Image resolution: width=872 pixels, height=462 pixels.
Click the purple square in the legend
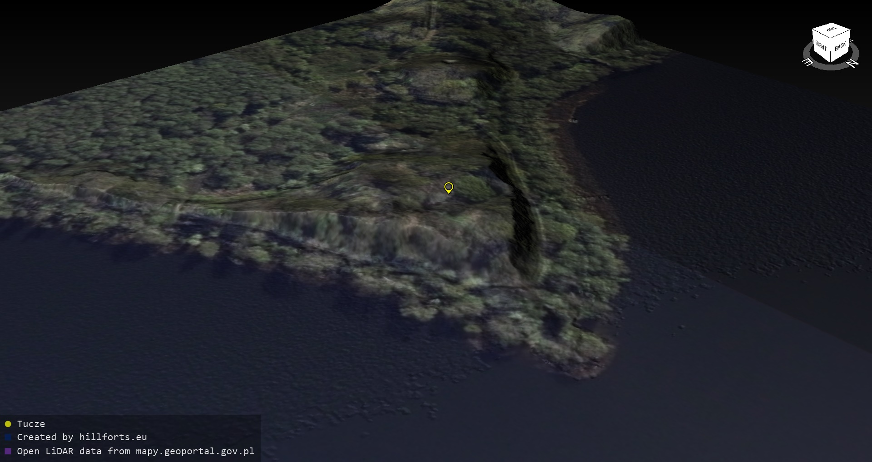click(8, 451)
